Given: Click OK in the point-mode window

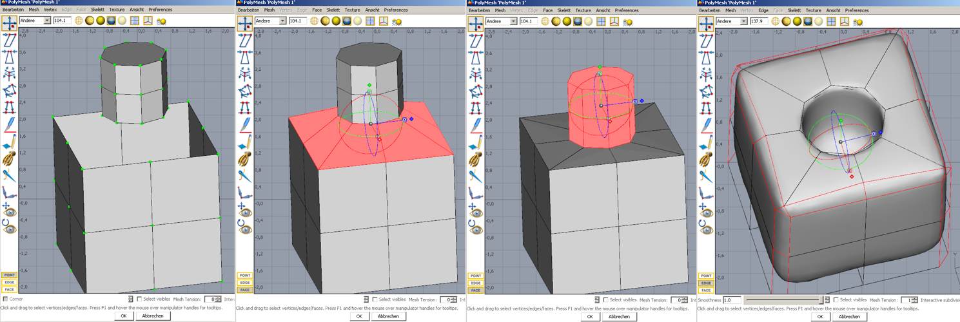Looking at the screenshot, I should point(124,316).
